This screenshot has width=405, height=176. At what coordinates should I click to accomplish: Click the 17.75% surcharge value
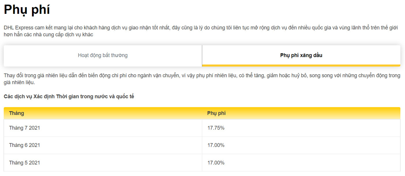pyautogui.click(x=216, y=128)
